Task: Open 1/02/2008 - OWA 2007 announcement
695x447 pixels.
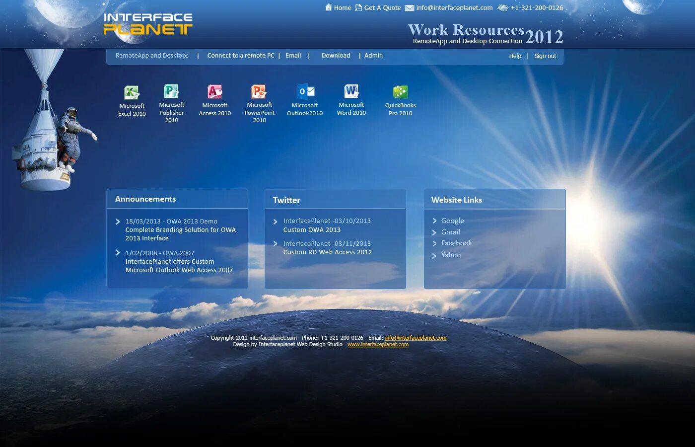Action: click(x=160, y=253)
